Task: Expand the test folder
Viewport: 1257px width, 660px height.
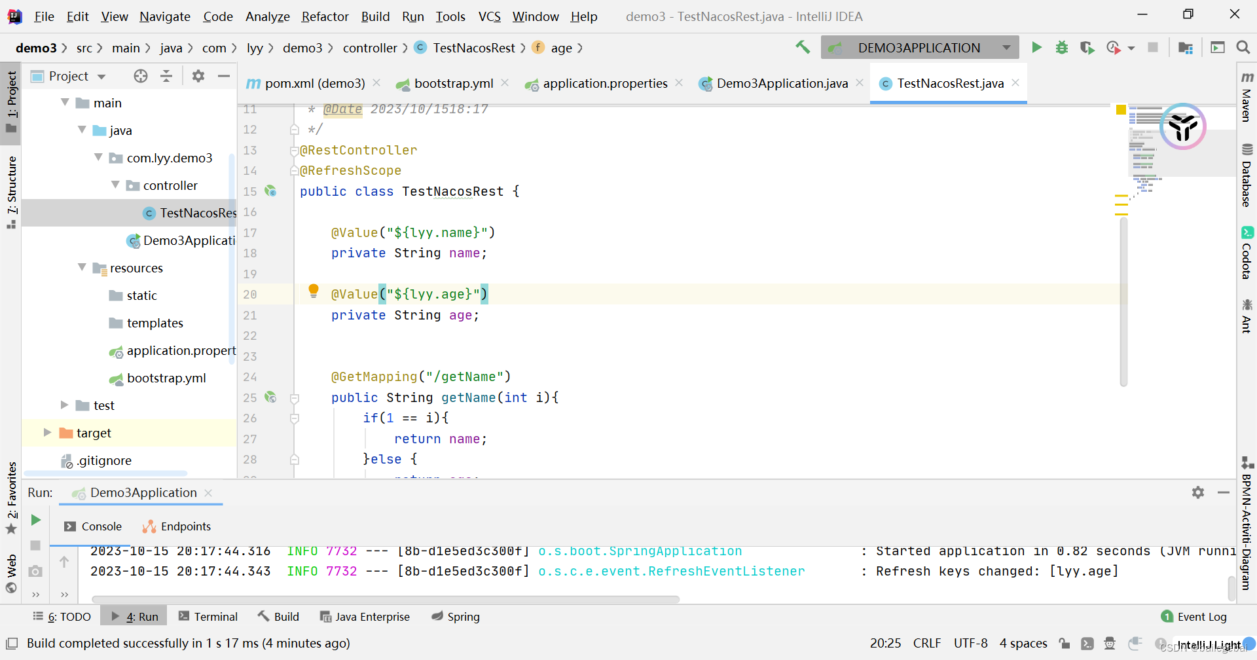Action: click(65, 405)
